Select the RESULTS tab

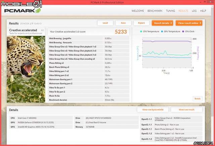tap(183, 11)
